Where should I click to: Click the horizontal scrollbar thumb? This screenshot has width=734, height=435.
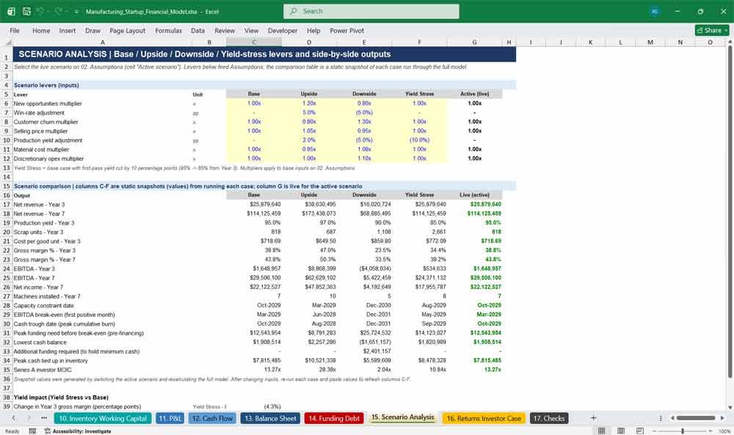(696, 418)
